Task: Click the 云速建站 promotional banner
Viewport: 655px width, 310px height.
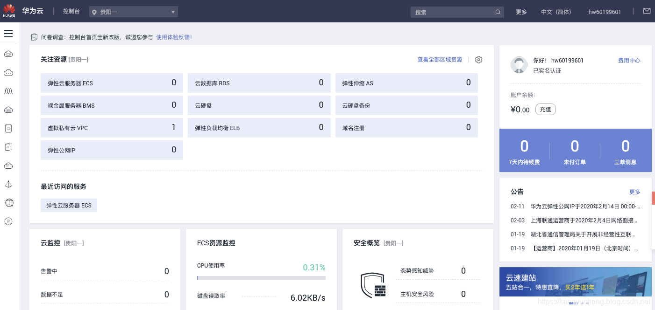Action: click(x=576, y=282)
